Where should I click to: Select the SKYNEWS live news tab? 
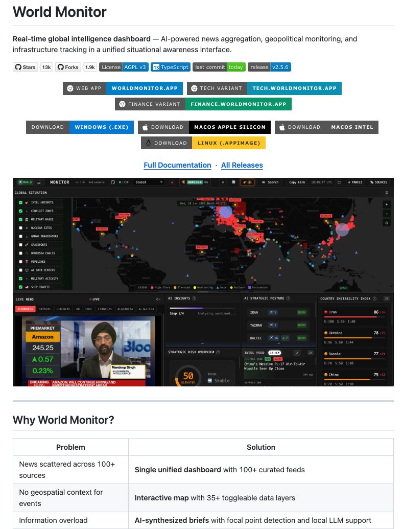44,309
